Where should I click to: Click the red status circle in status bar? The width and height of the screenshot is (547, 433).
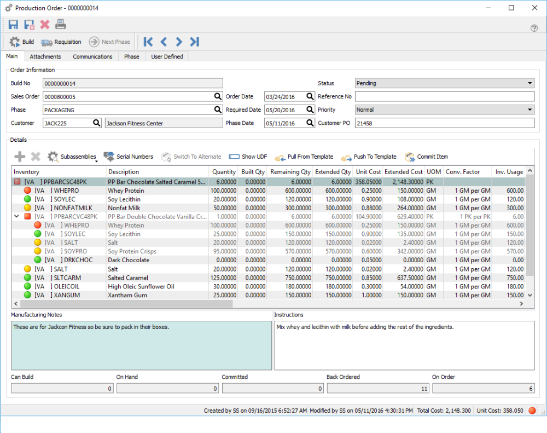(532, 411)
